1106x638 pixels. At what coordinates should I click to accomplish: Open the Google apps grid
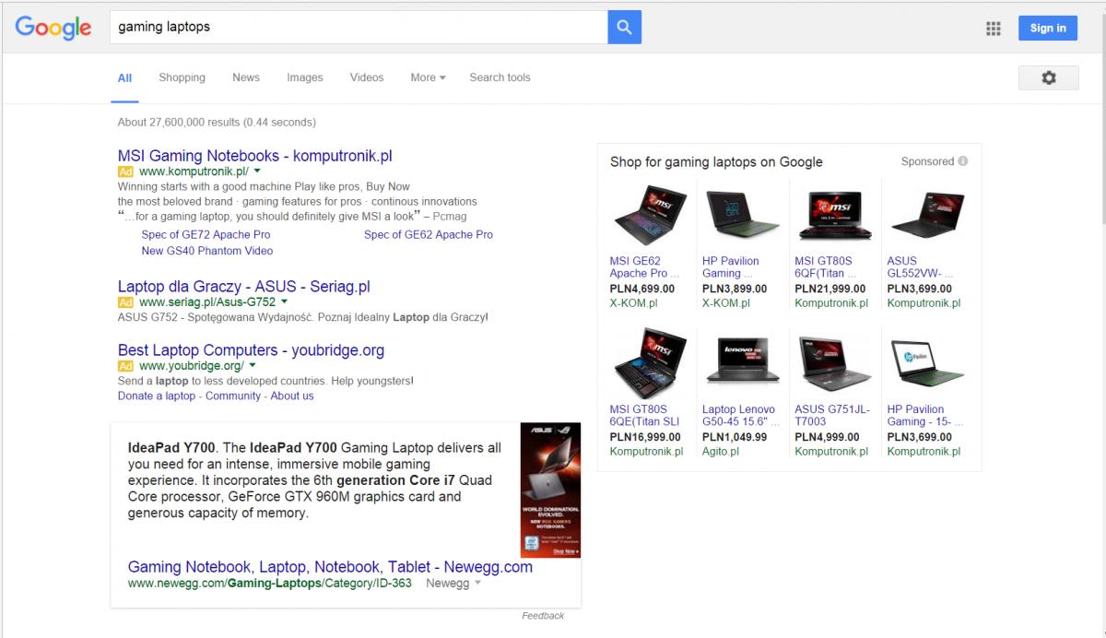pos(993,29)
